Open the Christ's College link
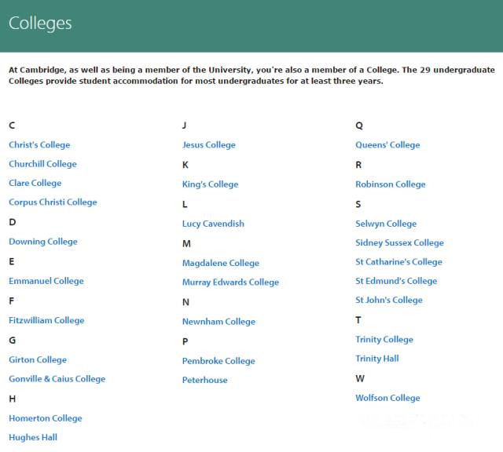Viewport: 503px width, 452px height. (x=39, y=145)
